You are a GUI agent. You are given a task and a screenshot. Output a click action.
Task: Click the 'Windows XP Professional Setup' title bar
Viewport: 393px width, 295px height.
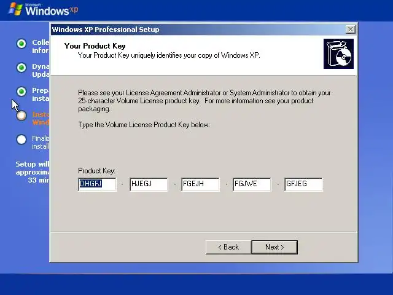point(198,29)
